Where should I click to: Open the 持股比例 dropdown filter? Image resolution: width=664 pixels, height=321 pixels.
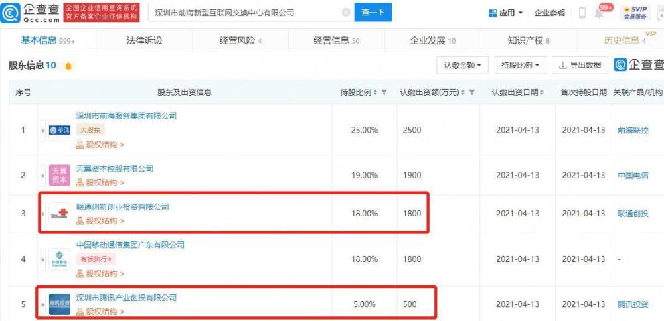520,65
